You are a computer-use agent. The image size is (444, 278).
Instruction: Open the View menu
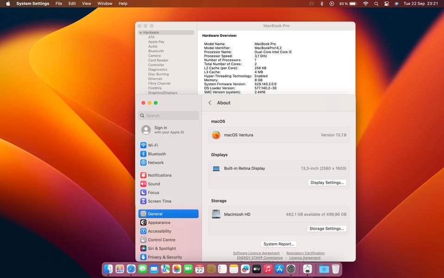(86, 4)
